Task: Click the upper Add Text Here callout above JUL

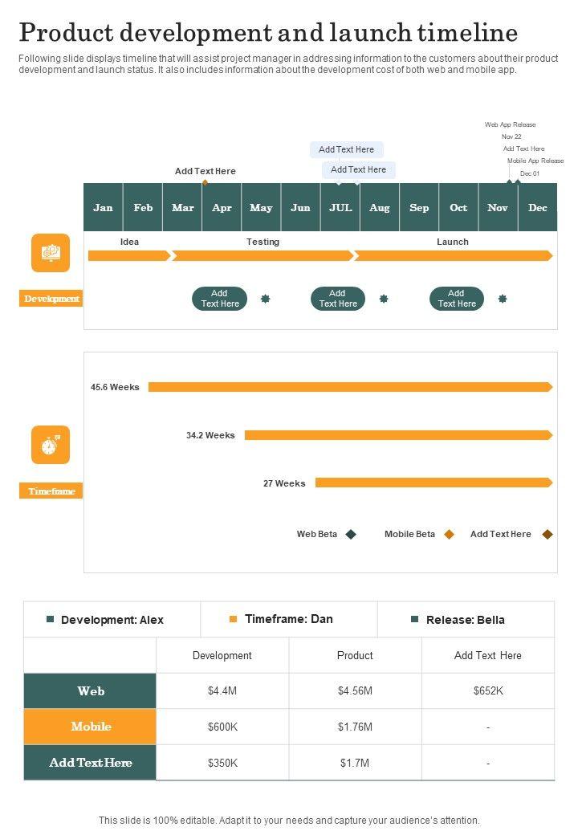Action: point(347,149)
